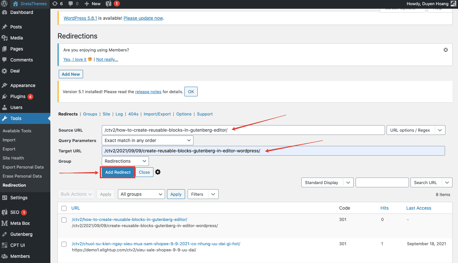Click the Media sidebar icon
Image resolution: width=458 pixels, height=263 pixels.
(x=5, y=38)
